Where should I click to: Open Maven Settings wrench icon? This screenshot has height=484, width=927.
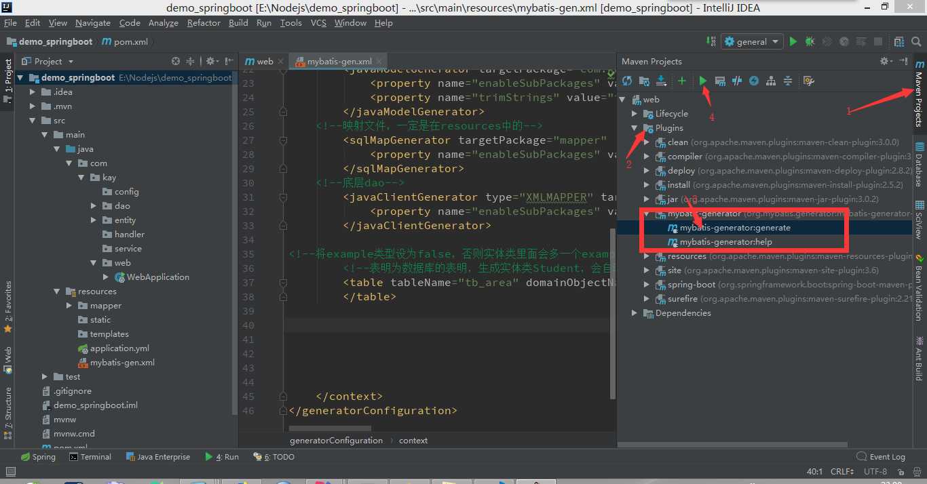tap(808, 81)
